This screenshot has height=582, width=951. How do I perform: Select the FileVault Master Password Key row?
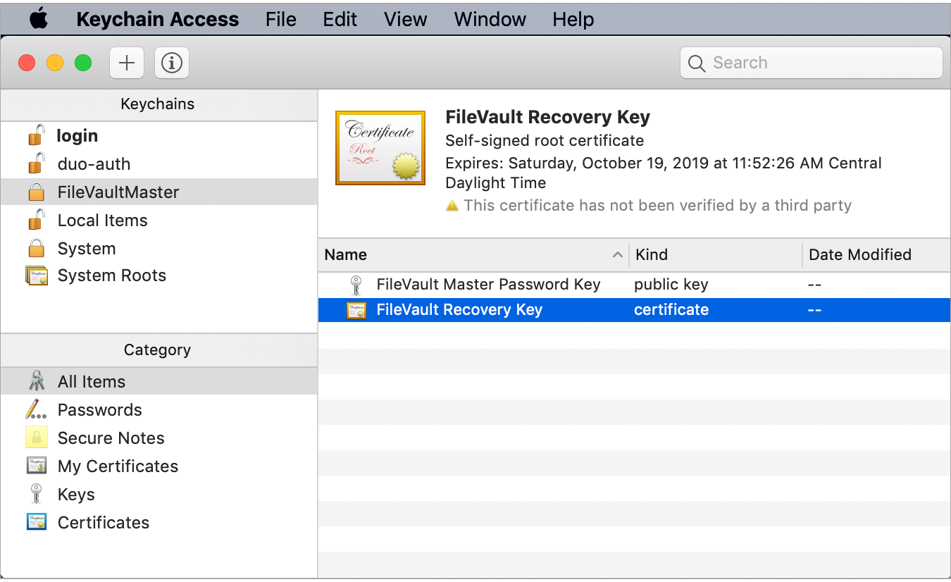click(488, 285)
